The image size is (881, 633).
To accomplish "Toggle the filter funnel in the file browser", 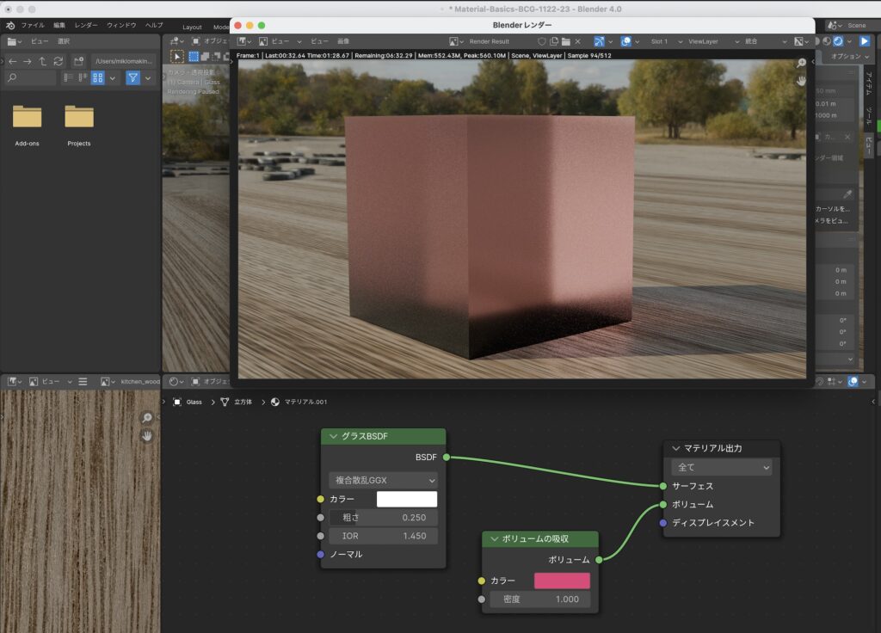I will (x=131, y=77).
